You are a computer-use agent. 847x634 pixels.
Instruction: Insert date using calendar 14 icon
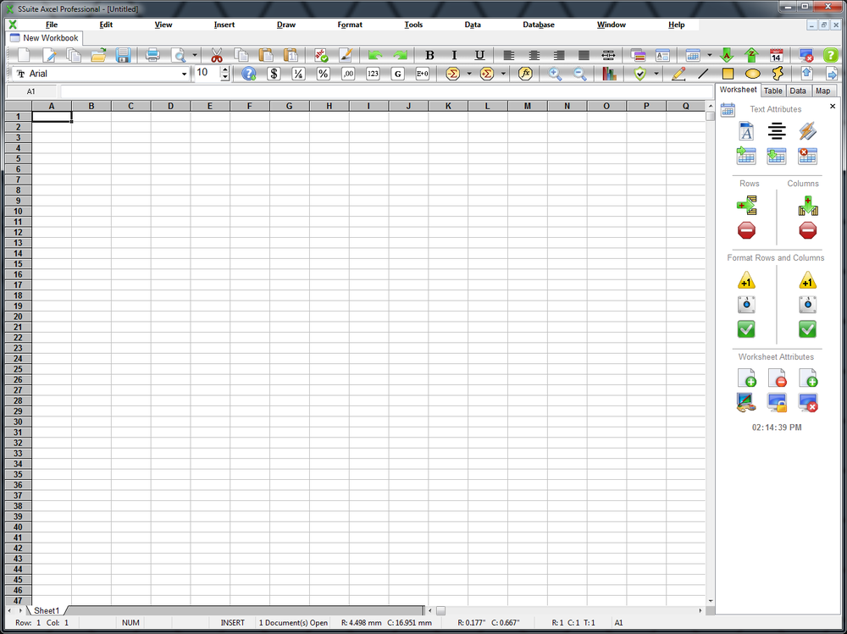point(776,55)
